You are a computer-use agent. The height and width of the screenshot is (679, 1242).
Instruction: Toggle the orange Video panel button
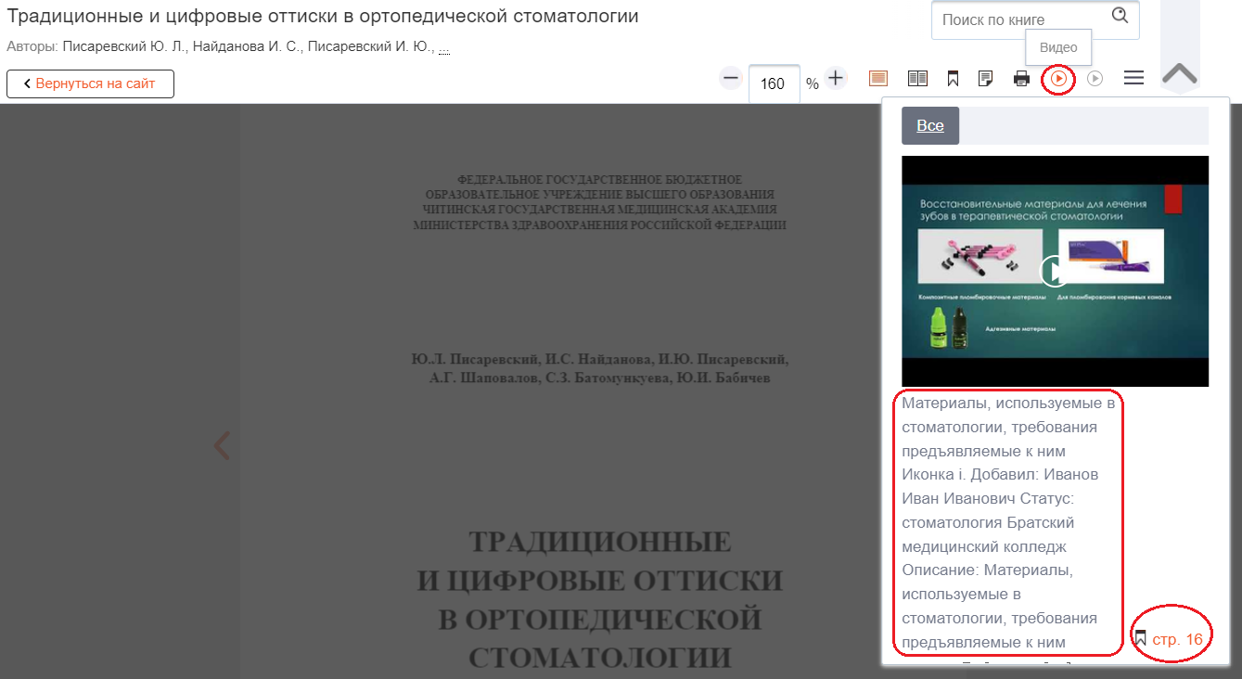1058,79
